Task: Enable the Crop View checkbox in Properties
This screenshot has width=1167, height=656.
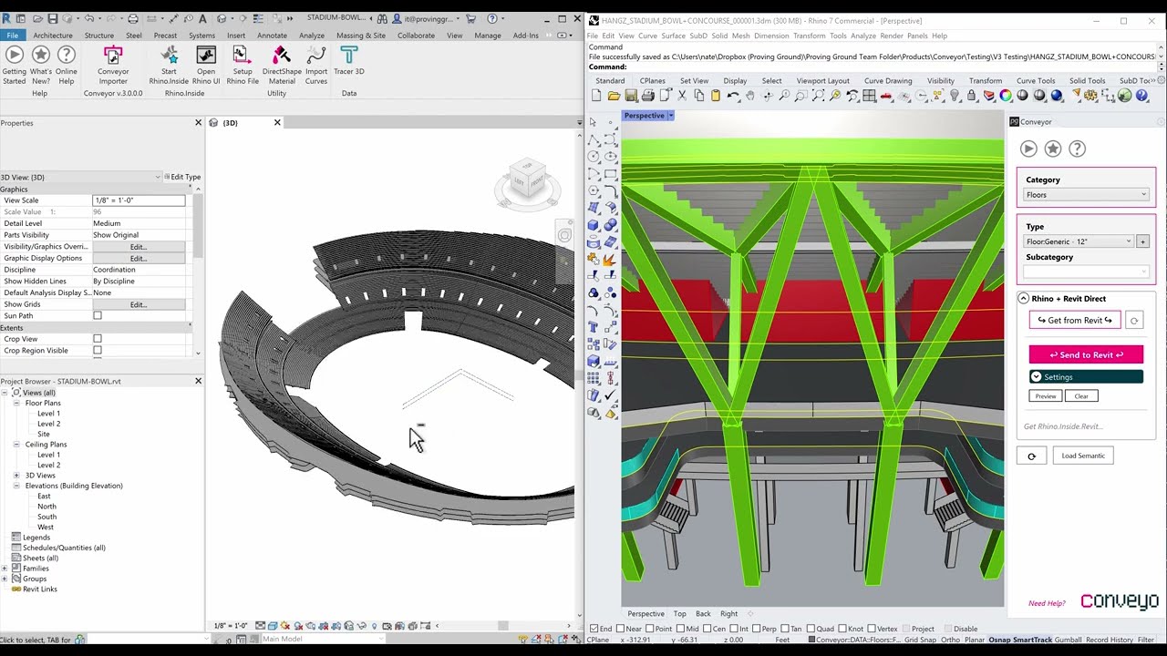Action: [x=98, y=338]
